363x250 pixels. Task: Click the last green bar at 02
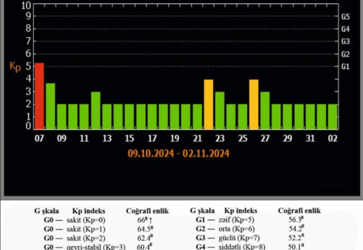332,116
